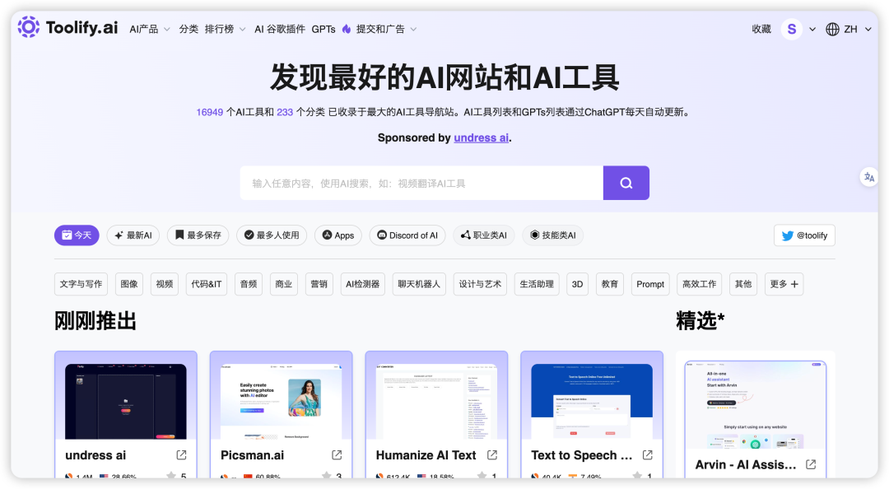This screenshot has height=489, width=889.
Task: Open the GPTs menu item
Action: [x=323, y=29]
